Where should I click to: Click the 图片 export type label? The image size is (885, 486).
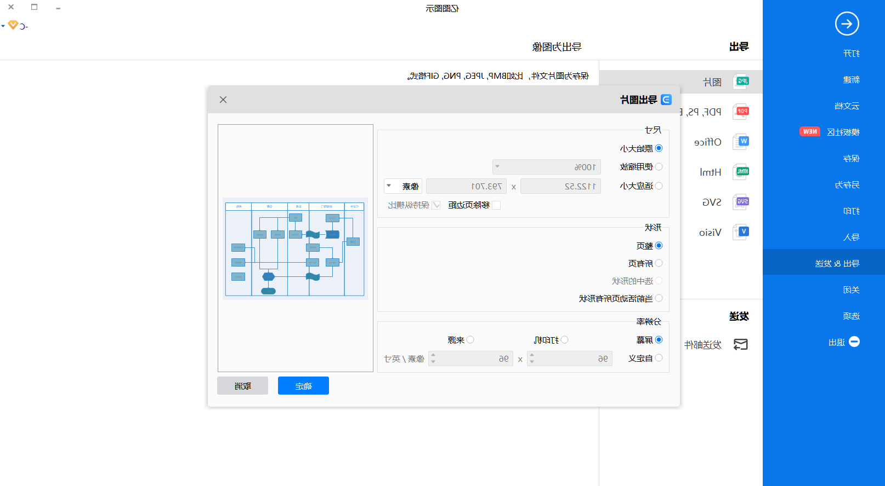pos(712,82)
